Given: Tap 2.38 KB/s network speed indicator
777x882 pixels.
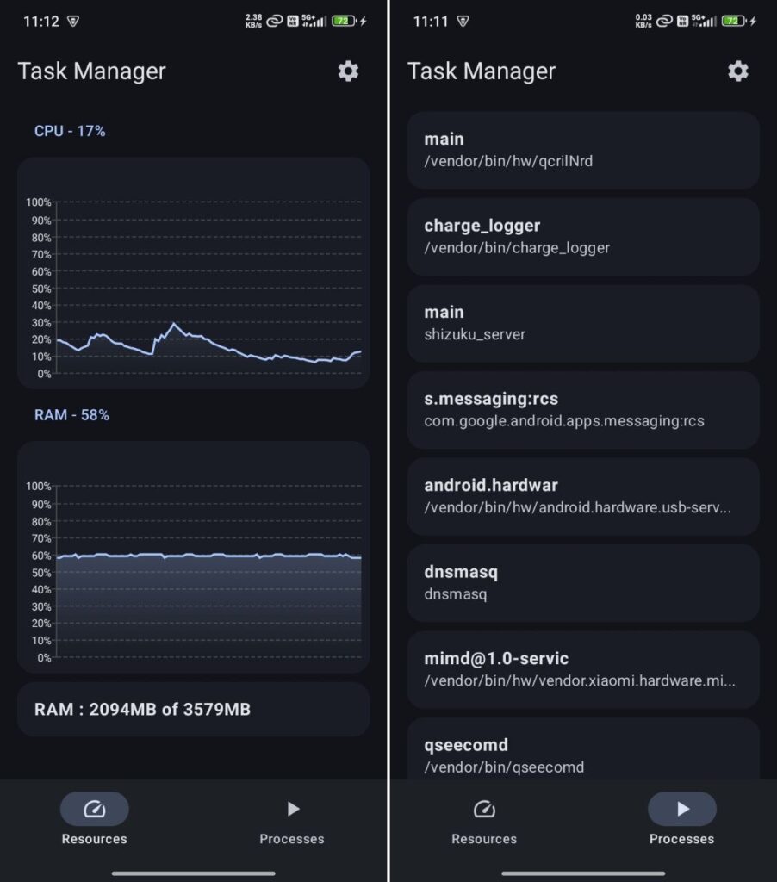Looking at the screenshot, I should click(254, 21).
